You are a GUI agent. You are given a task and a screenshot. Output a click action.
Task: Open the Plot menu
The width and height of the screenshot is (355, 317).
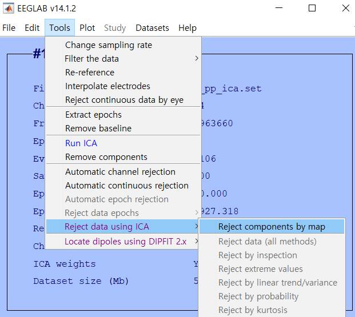point(87,28)
